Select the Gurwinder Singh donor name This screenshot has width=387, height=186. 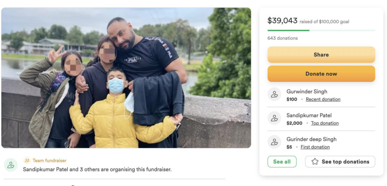coord(307,91)
